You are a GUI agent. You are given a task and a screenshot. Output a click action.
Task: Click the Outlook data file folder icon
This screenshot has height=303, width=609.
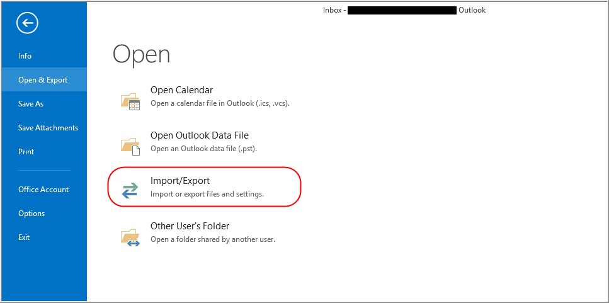pos(130,146)
